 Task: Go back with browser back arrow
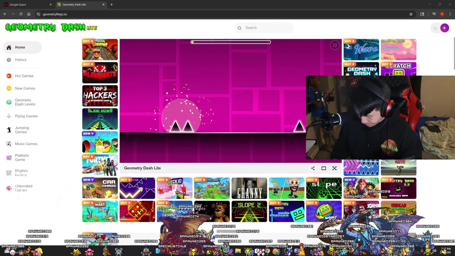point(5,14)
